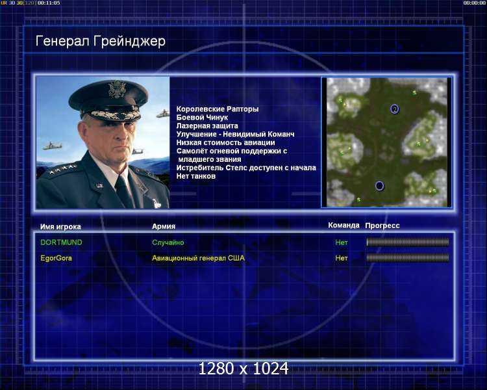
Task: Click the General Granger portrait image
Action: [x=103, y=142]
